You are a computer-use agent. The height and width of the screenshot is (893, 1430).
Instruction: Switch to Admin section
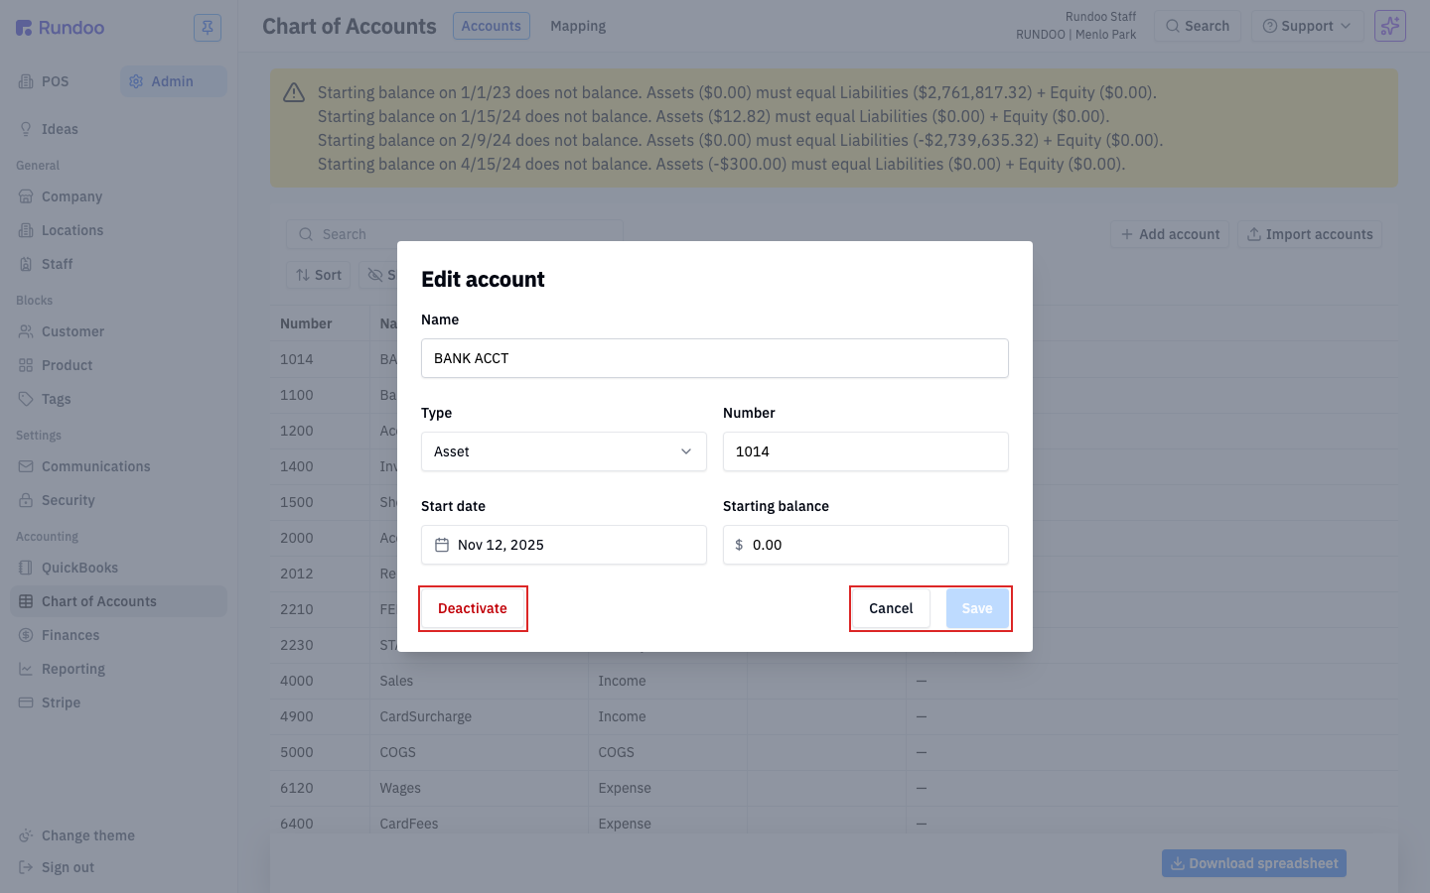[x=173, y=81]
